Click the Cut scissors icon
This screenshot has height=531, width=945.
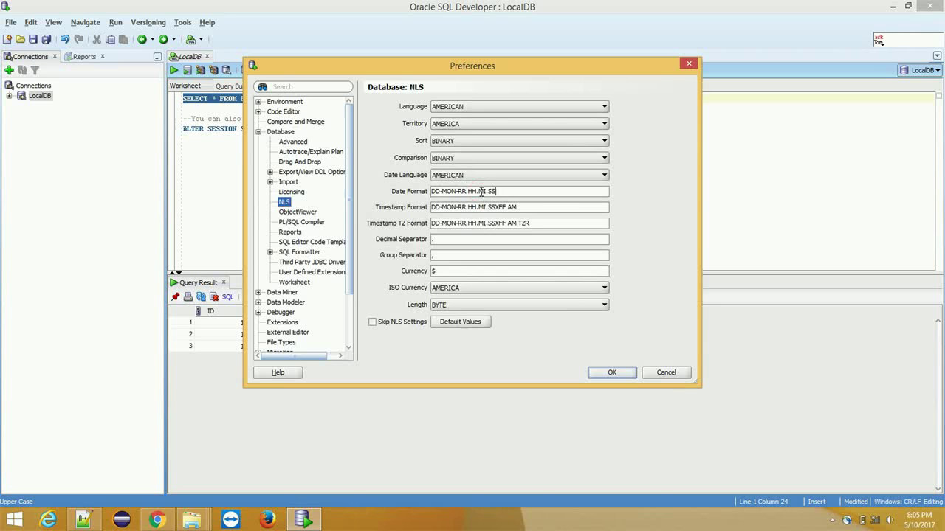tap(97, 39)
